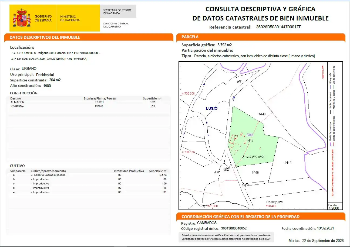Click the URBANO class value
350x247 pixels.
pos(29,69)
